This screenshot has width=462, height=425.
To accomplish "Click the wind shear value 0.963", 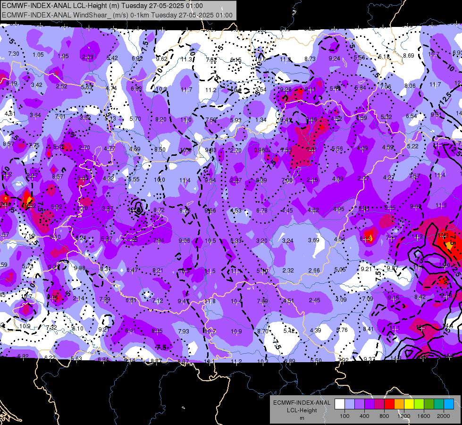I will coord(261,150).
